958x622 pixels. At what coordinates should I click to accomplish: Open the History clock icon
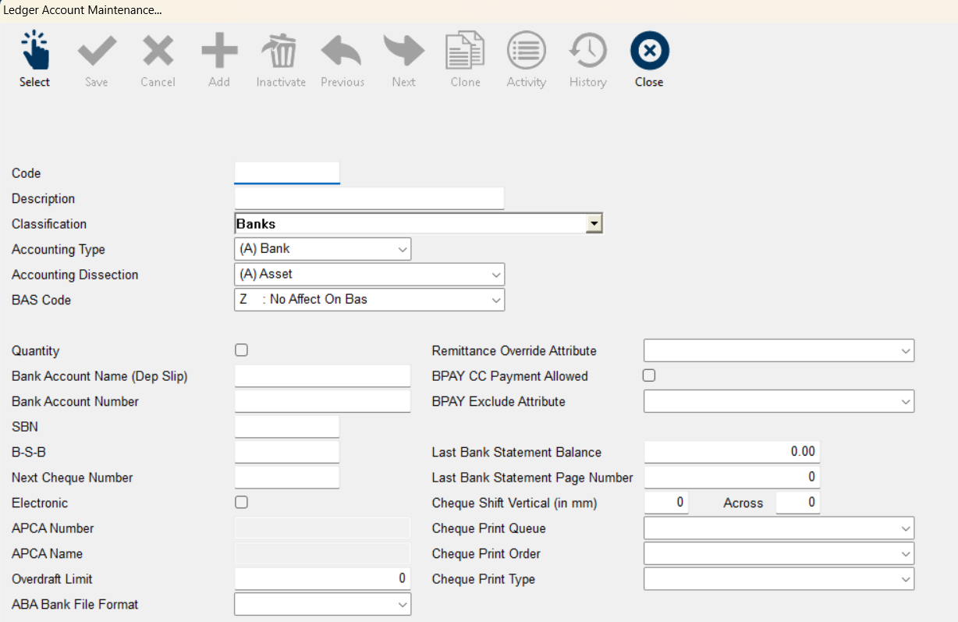pyautogui.click(x=587, y=52)
